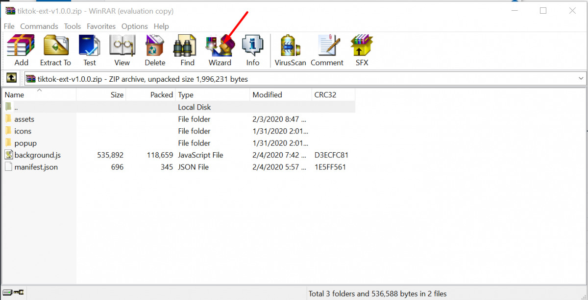Click CRC32 value D3ECFC81
588x300 pixels.
pos(332,155)
